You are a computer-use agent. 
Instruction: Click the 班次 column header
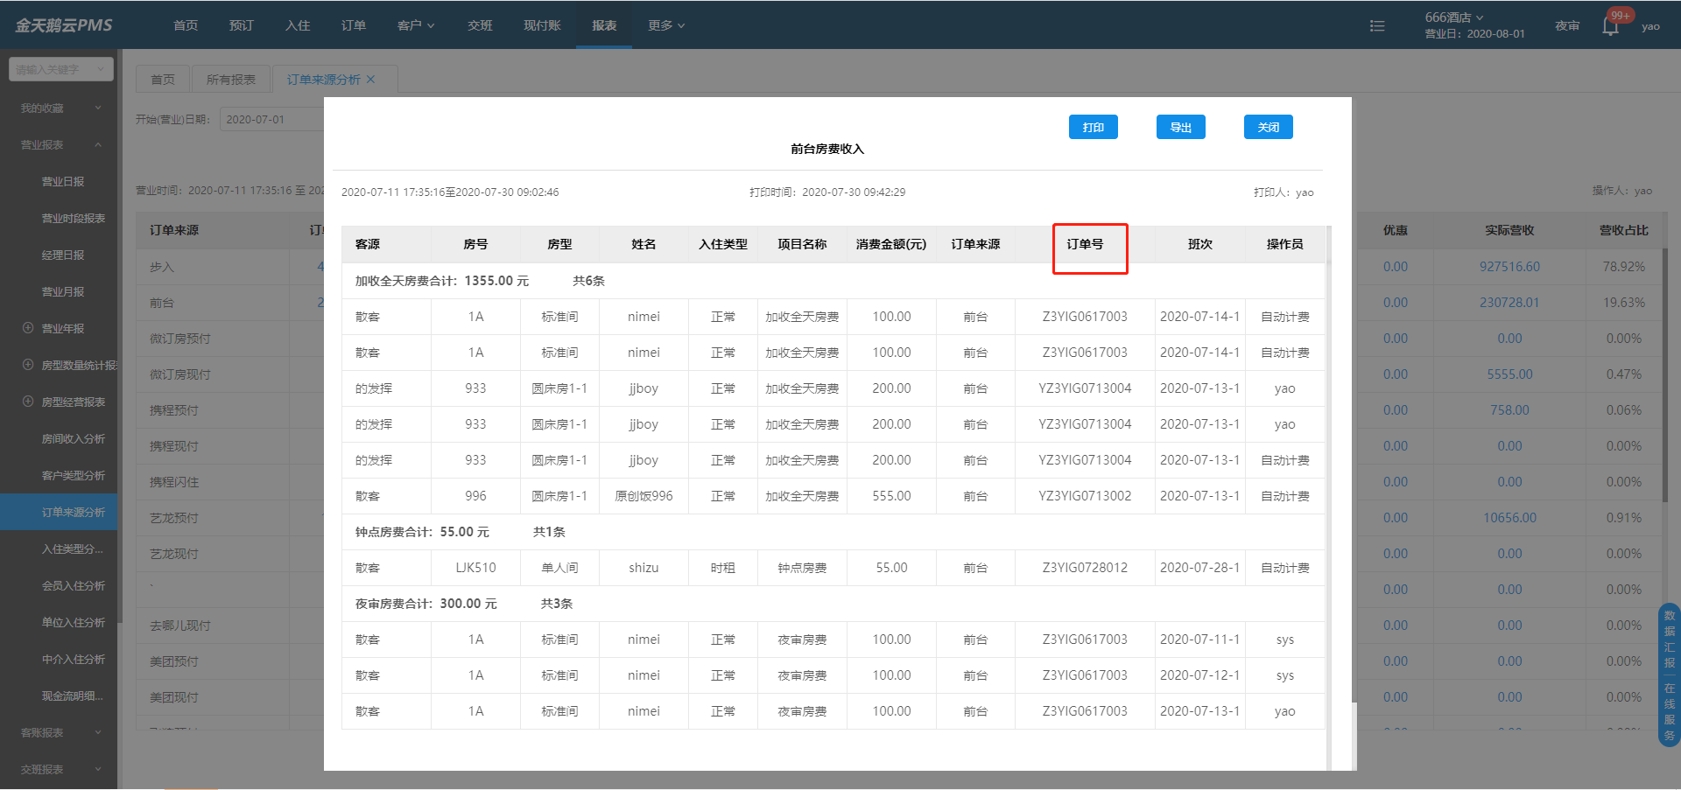pos(1200,244)
